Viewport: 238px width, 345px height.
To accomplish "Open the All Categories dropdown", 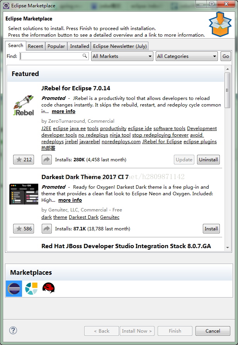I will tap(187, 56).
